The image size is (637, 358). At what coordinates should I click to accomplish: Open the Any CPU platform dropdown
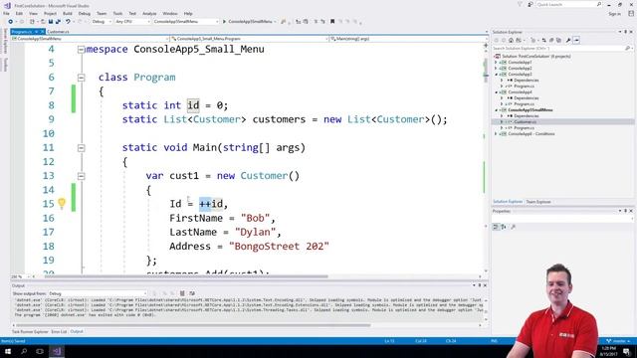tap(132, 22)
